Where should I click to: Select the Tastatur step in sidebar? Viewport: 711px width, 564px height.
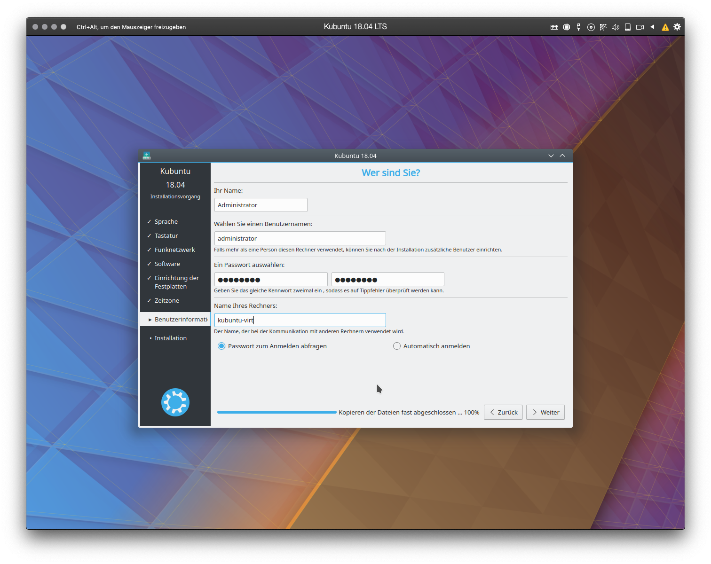166,235
